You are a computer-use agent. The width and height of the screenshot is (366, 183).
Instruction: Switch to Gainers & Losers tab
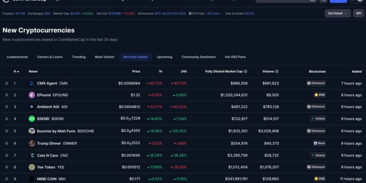[x=50, y=57]
